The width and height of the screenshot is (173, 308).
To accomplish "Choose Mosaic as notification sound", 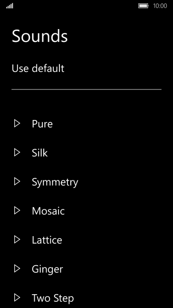I will (x=48, y=211).
